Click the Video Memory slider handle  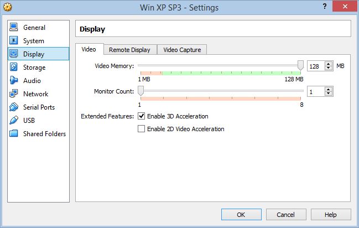tap(300, 65)
